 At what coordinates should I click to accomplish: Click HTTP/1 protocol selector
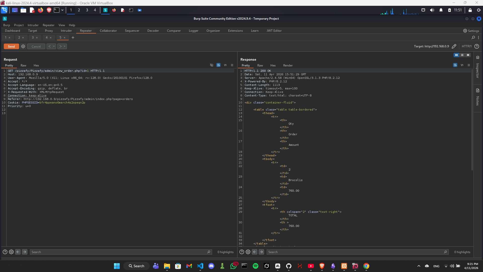467,46
